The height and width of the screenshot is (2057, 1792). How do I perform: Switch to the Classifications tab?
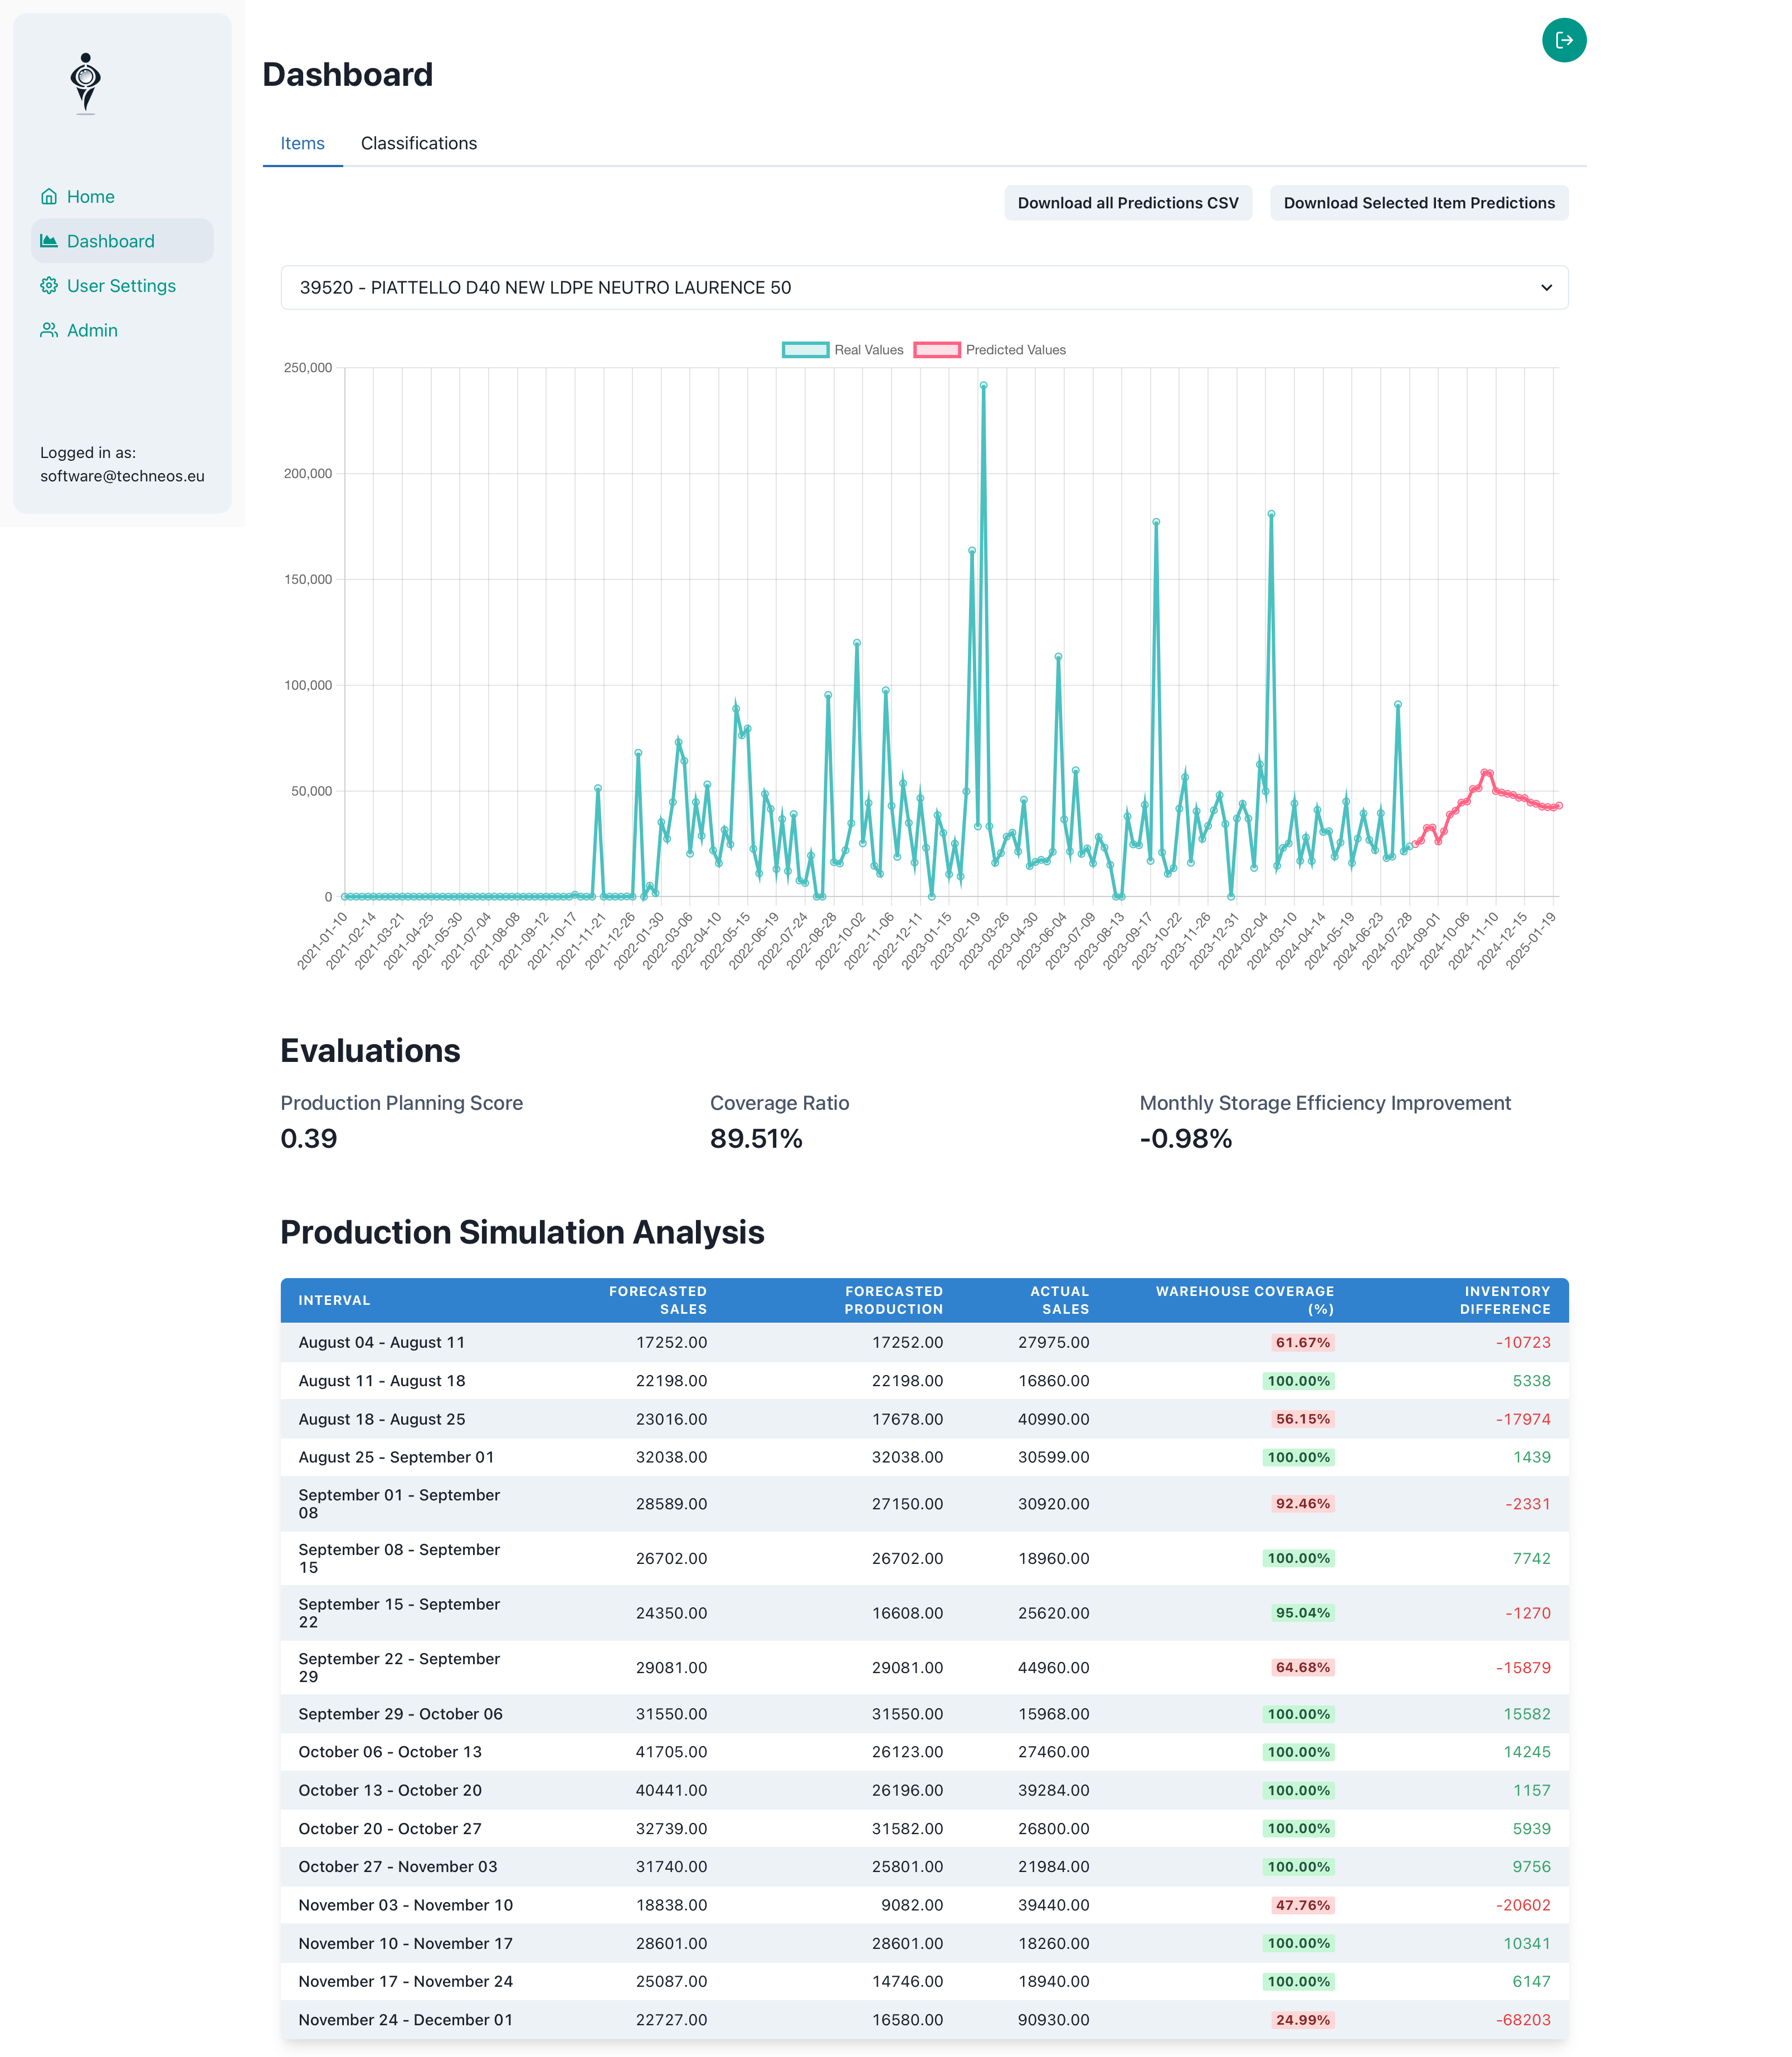[x=418, y=143]
